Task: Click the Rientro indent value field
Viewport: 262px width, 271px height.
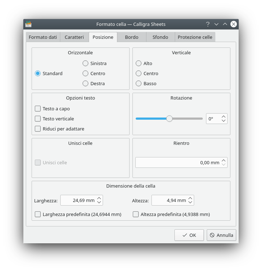Action: pos(178,162)
